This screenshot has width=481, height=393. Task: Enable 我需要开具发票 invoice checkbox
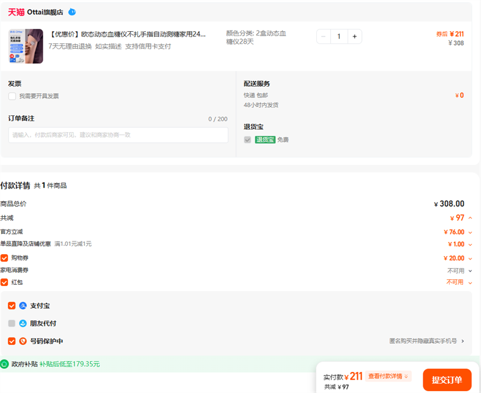point(12,96)
